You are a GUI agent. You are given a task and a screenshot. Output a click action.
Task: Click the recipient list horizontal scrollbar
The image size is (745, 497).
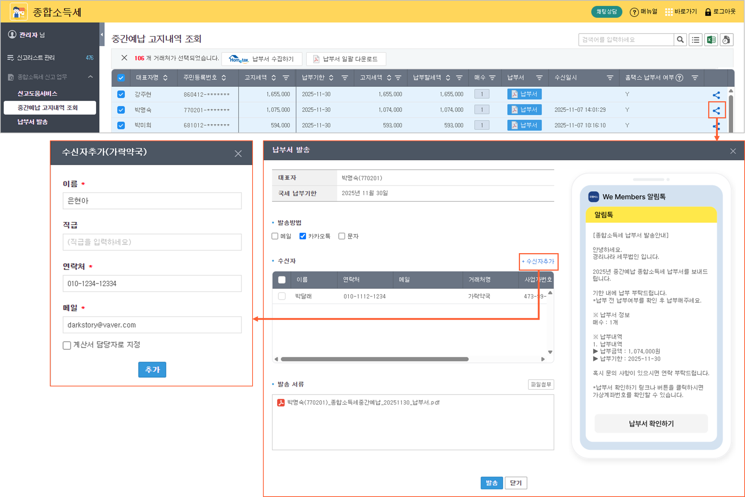tap(374, 359)
